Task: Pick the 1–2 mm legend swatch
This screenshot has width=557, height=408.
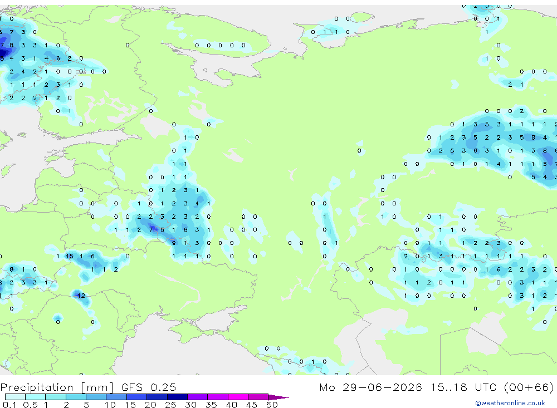Action: pyautogui.click(x=55, y=397)
